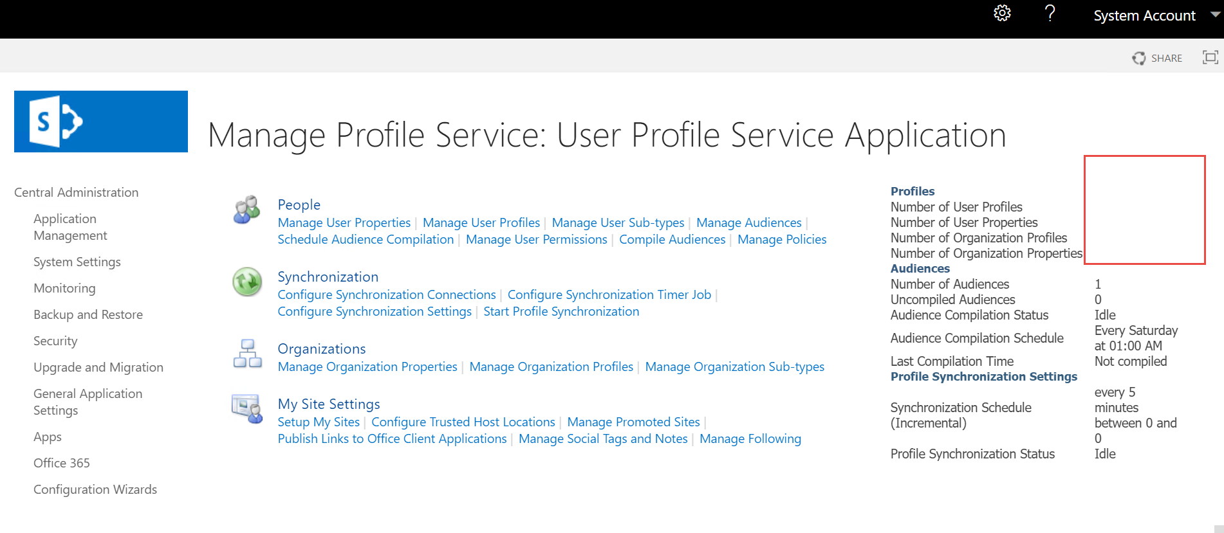
Task: Start Profile Synchronization
Action: click(x=561, y=311)
